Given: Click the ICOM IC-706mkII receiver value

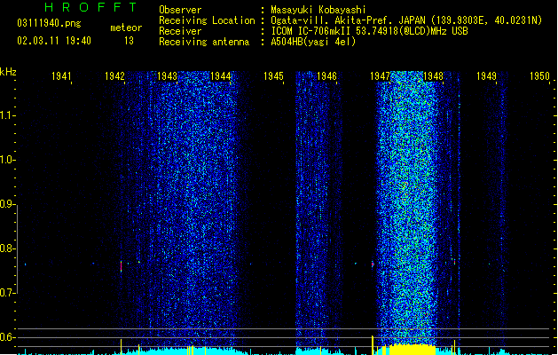Looking at the screenshot, I should coord(369,31).
